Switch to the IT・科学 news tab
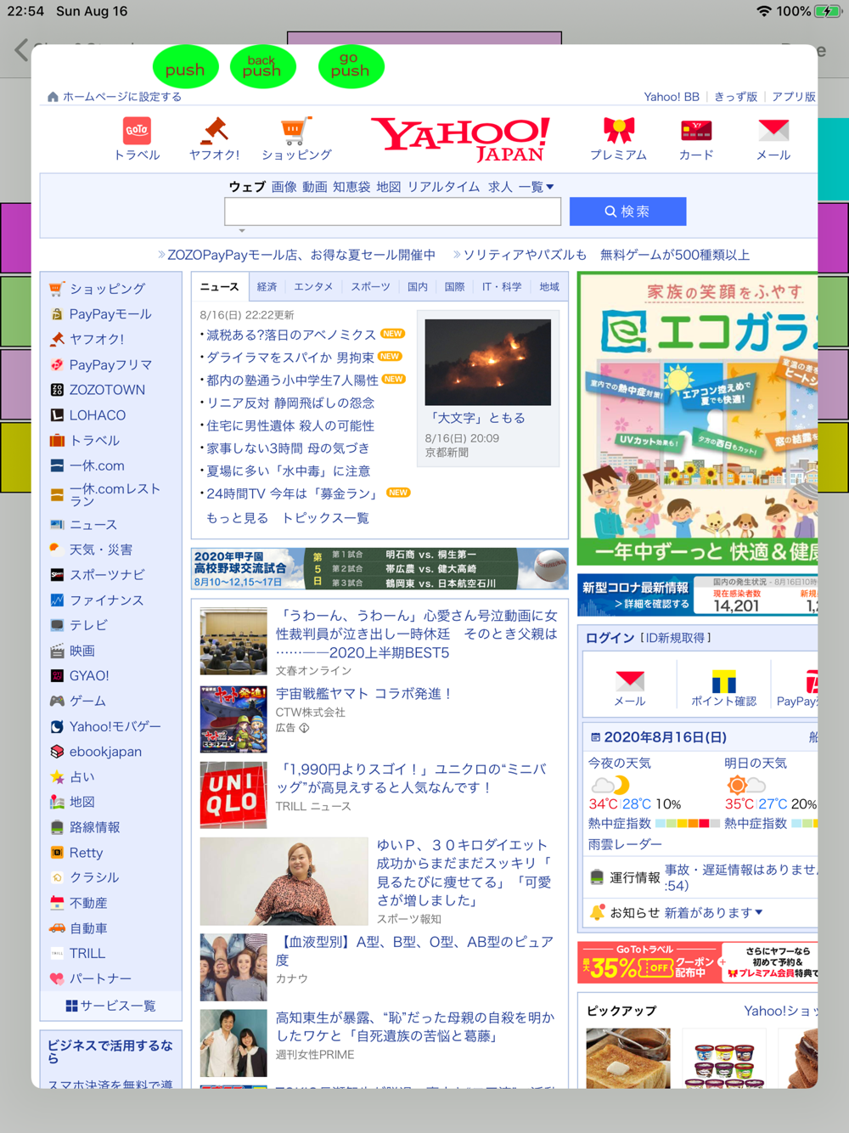The height and width of the screenshot is (1133, 849). click(x=502, y=287)
